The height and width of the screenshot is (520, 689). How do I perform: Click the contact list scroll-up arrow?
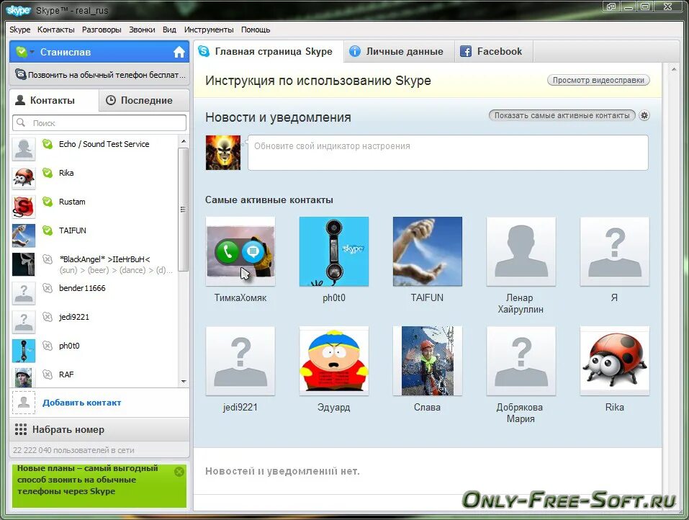pos(184,142)
